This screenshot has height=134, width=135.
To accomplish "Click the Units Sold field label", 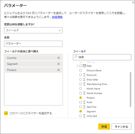I will pyautogui.click(x=92, y=116).
